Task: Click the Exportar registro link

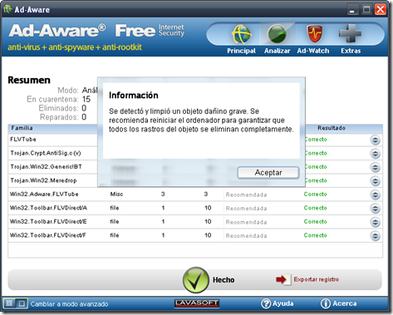Action: click(317, 279)
